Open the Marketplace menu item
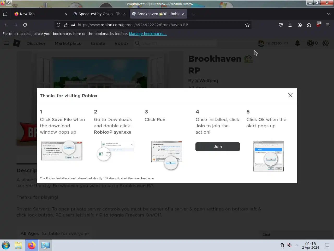The image size is (334, 251). pyautogui.click(x=68, y=43)
